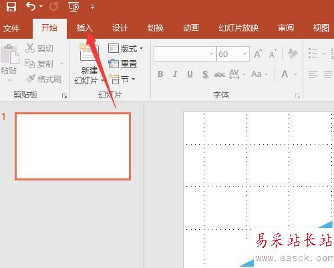Open the 审阅 tab
Image resolution: width=334 pixels, height=268 pixels.
[286, 28]
